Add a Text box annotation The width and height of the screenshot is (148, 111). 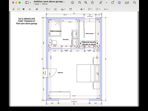tap(55, 9)
